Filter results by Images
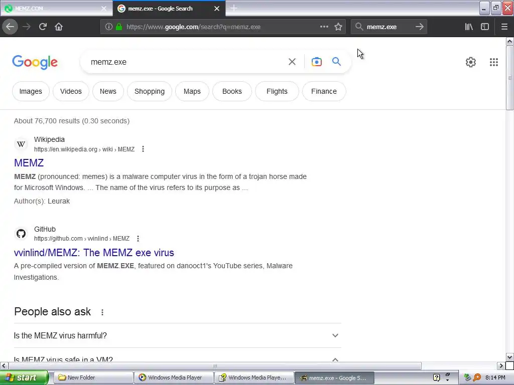514x385 pixels. (31, 91)
